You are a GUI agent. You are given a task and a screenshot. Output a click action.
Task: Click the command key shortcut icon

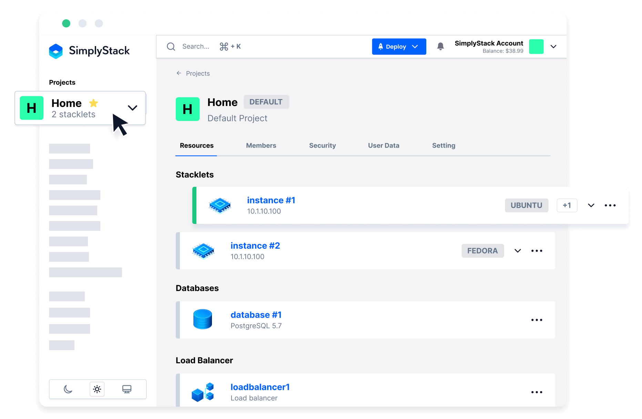click(224, 46)
